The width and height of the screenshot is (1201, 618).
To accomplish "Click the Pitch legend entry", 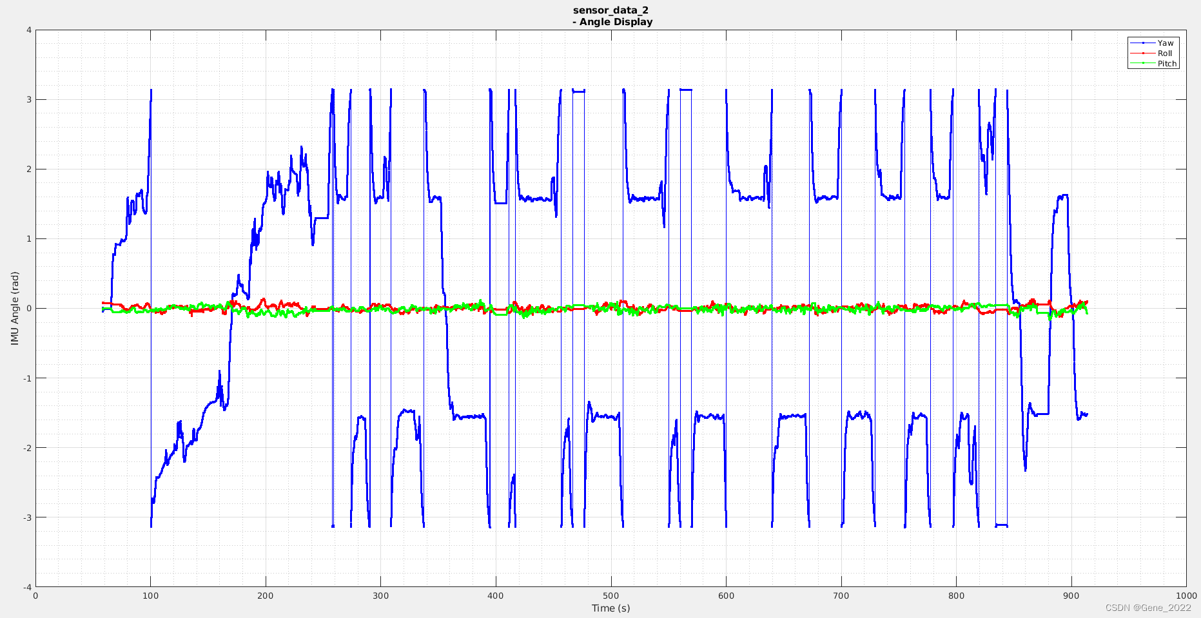I will tap(1153, 64).
